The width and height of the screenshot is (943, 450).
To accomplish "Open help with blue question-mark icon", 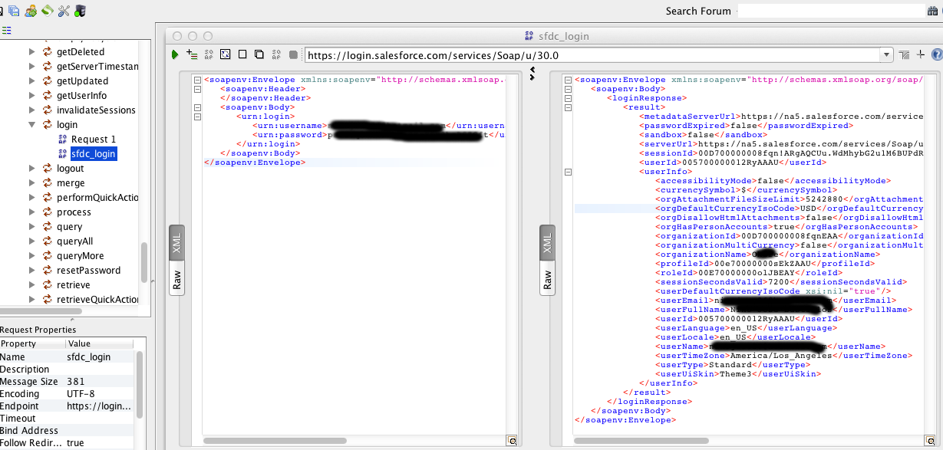I will pos(937,54).
